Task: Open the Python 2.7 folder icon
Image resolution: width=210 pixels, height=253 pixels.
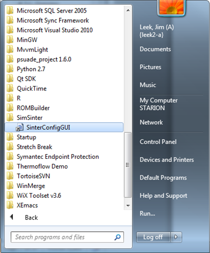Action: tap(10, 69)
